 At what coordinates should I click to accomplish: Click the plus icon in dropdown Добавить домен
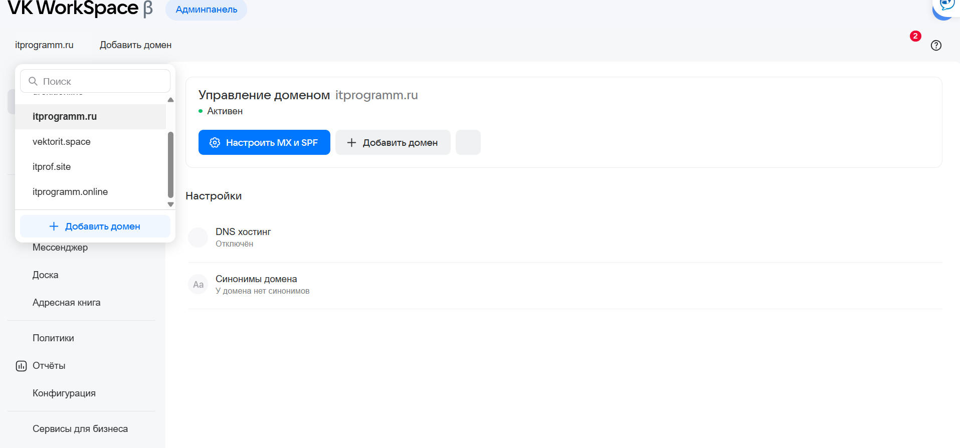54,227
